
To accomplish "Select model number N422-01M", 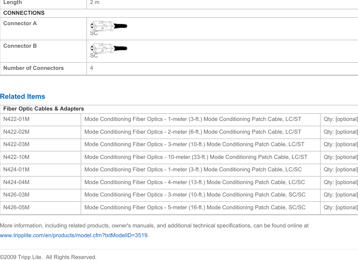I will click(x=16, y=119).
